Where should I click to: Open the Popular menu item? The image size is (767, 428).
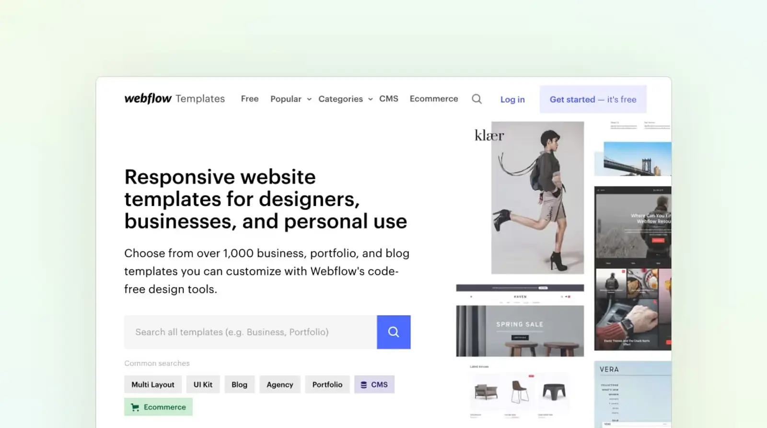(x=286, y=99)
